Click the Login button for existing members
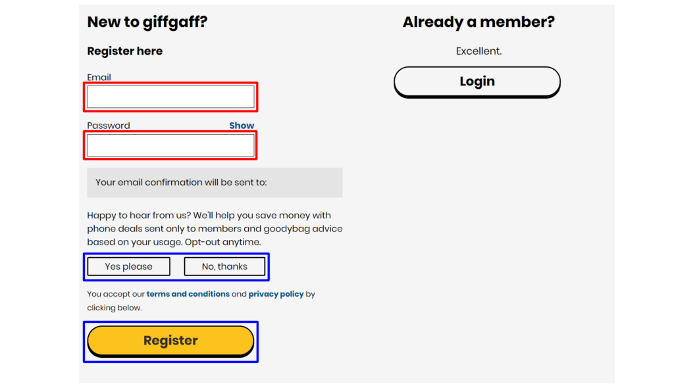The width and height of the screenshot is (674, 386). tap(477, 82)
